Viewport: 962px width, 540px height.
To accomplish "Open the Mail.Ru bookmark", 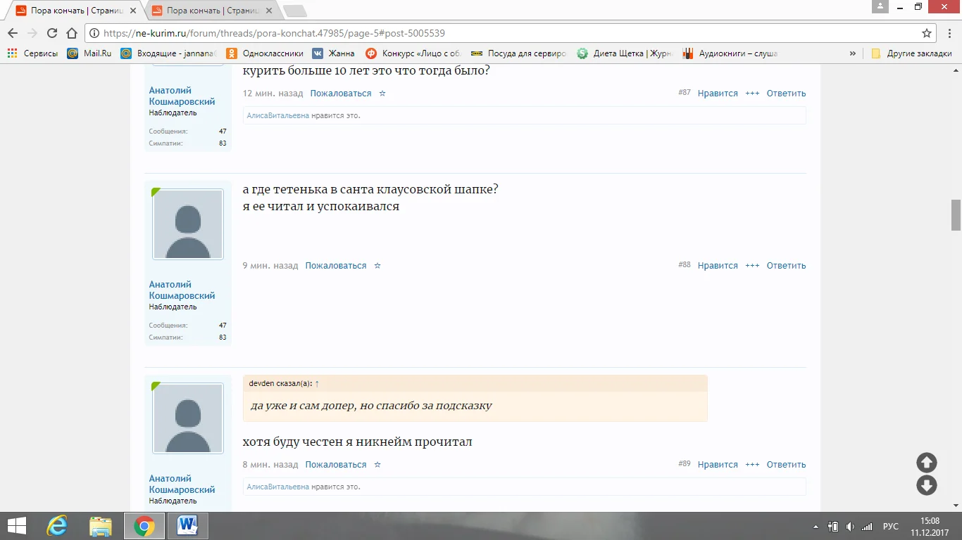I will pyautogui.click(x=89, y=53).
